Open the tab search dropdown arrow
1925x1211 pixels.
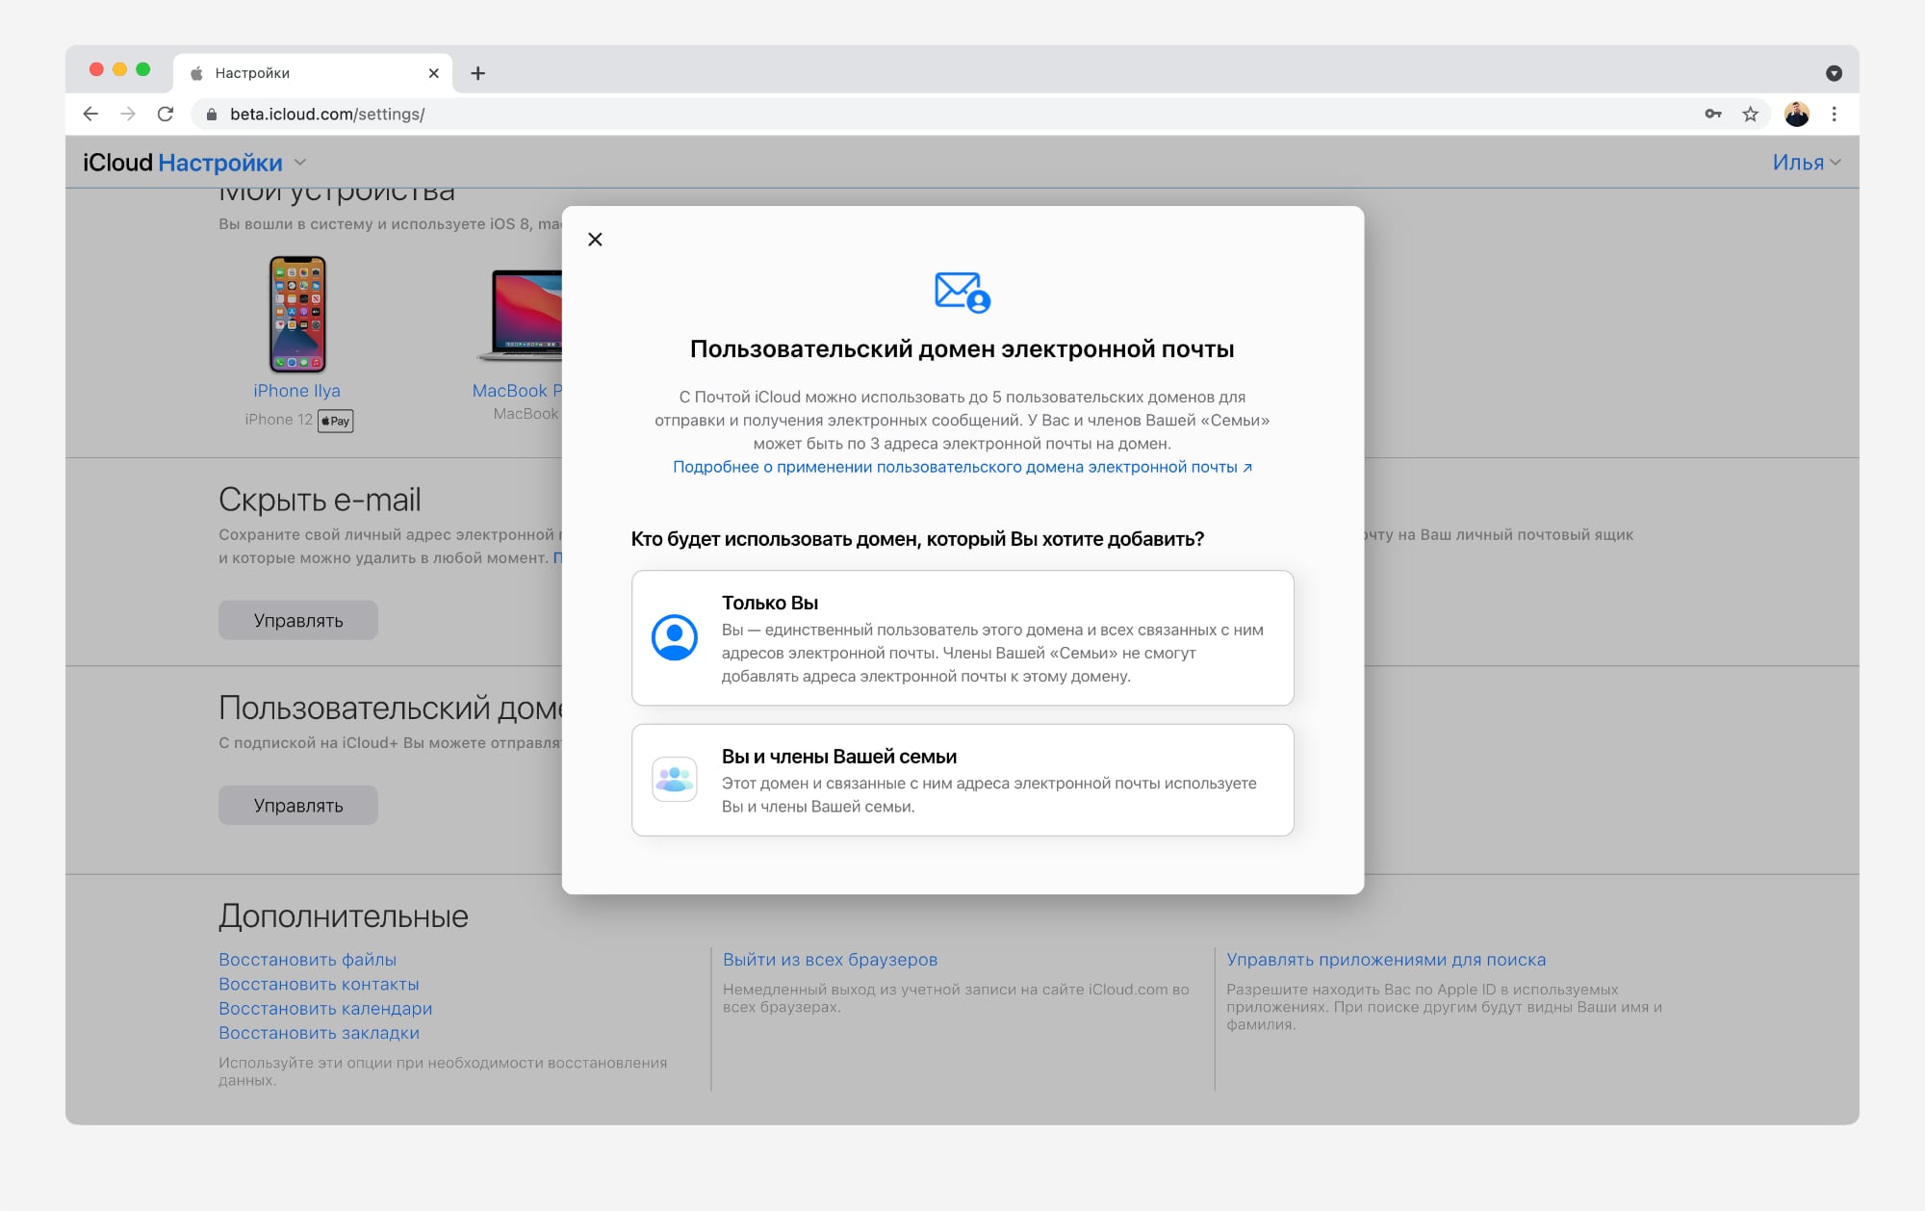[1834, 73]
